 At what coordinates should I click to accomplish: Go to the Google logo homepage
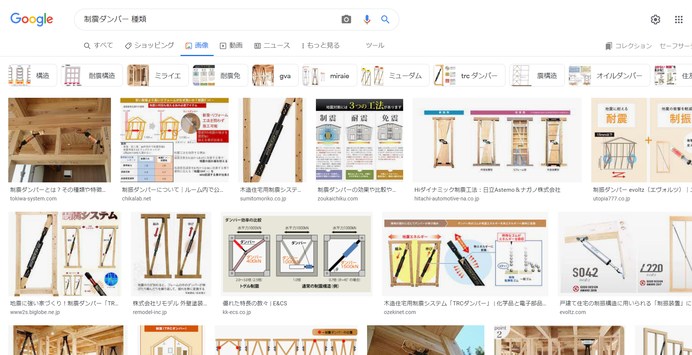coord(32,20)
